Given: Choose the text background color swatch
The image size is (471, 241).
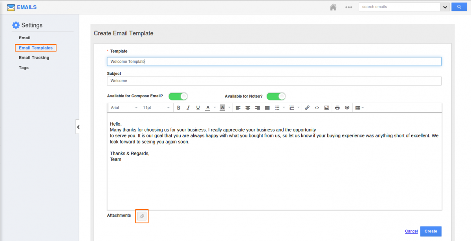Looking at the screenshot, I should pyautogui.click(x=222, y=108).
